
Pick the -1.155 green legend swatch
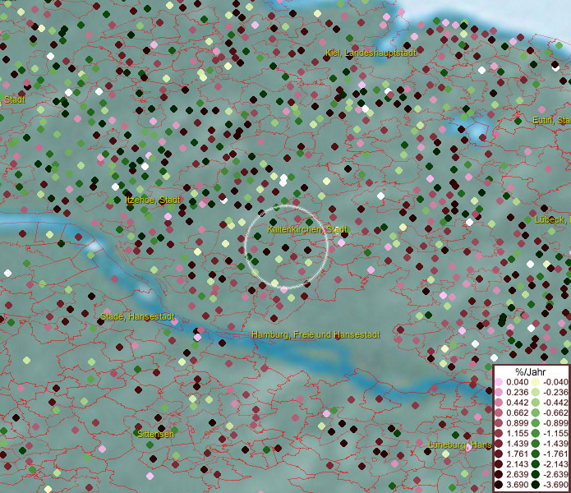click(x=536, y=433)
